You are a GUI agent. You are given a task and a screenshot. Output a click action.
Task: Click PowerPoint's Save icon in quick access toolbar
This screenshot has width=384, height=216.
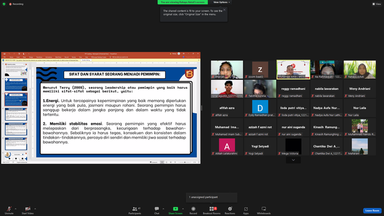4,53
